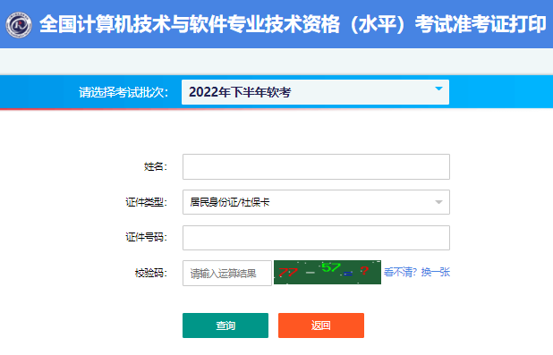
Task: Click the blue arrow of exam batch selector
Action: [x=438, y=89]
